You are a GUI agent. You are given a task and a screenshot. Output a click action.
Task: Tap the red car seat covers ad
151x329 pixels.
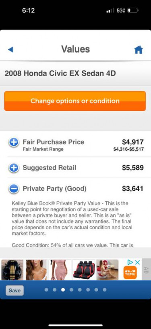click(x=84, y=270)
